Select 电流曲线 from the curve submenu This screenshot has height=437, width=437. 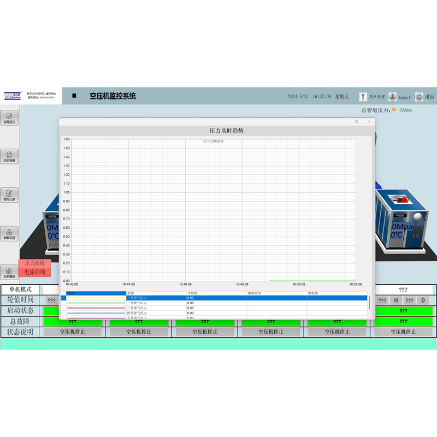34,271
